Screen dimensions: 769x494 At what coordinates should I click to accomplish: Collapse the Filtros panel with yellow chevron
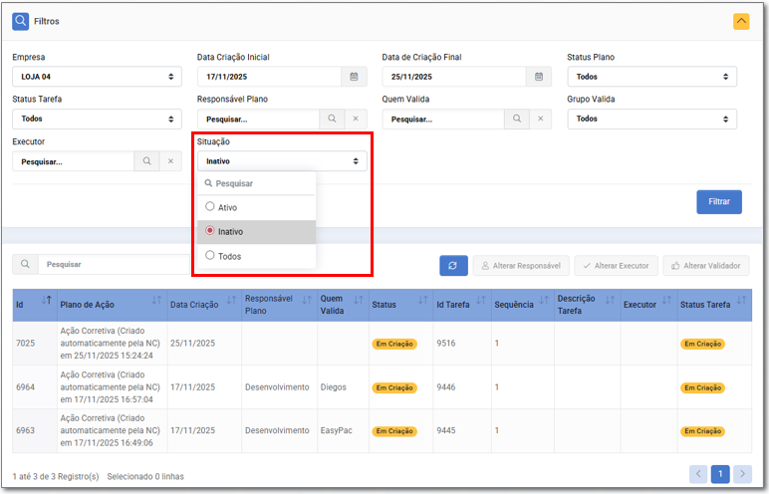point(740,21)
